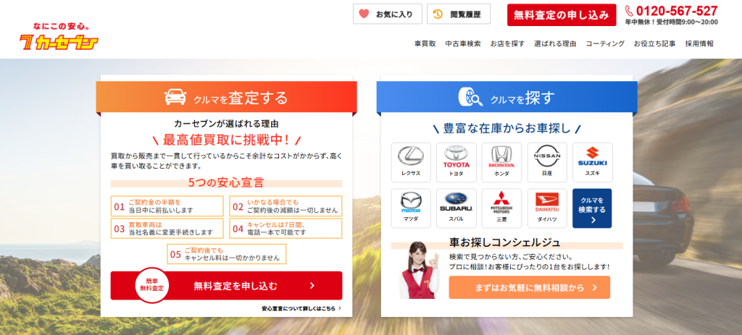
Task: Choose the Subaru brand logo tile
Action: [x=457, y=208]
